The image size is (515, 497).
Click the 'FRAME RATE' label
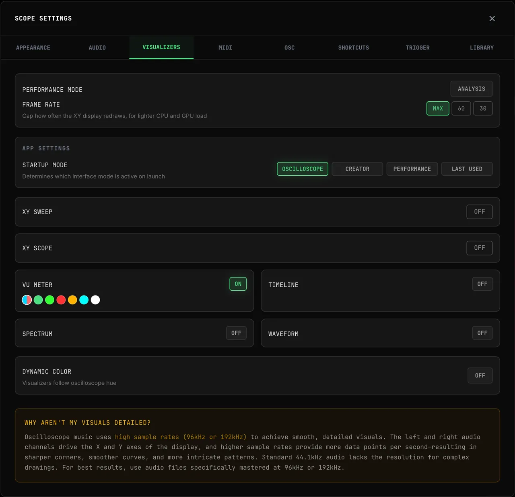41,105
